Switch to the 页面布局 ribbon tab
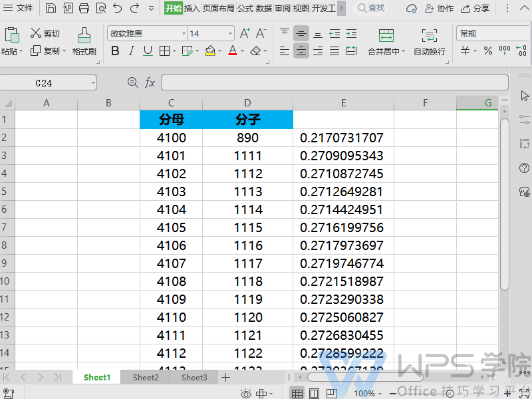This screenshot has width=532, height=399. coord(219,8)
